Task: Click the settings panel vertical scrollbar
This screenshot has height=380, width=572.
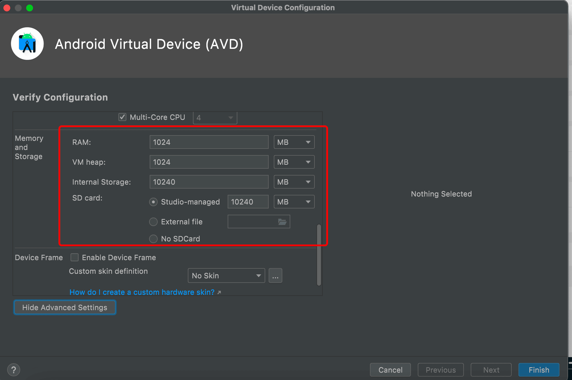Action: 319,255
